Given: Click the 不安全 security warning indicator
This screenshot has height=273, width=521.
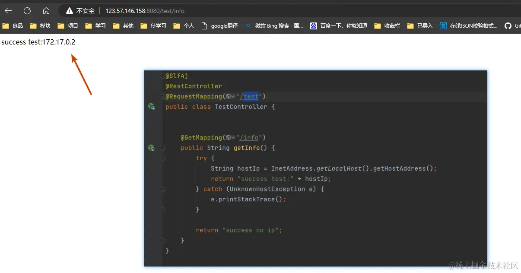Looking at the screenshot, I should click(x=80, y=11).
